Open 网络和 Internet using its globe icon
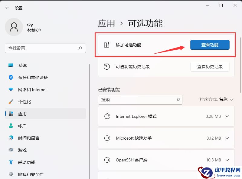This screenshot has width=242, height=179. (11, 90)
